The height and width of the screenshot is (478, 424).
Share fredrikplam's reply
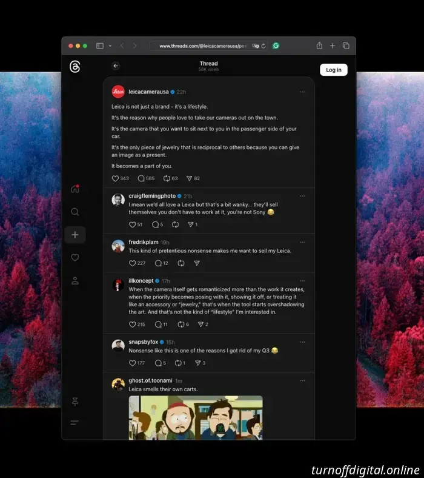click(197, 263)
